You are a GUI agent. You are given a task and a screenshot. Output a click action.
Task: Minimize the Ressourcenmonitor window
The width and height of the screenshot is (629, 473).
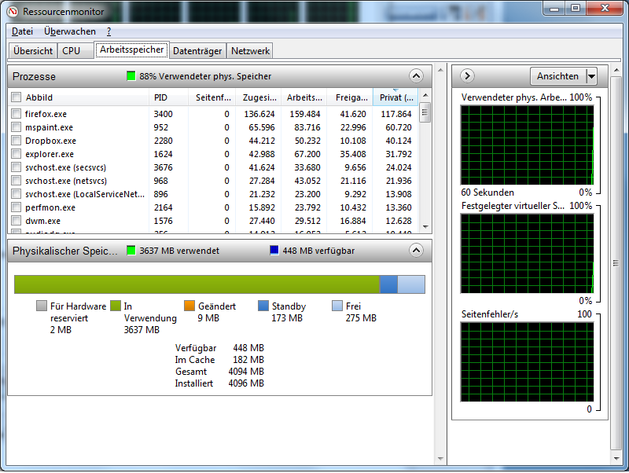(554, 9)
